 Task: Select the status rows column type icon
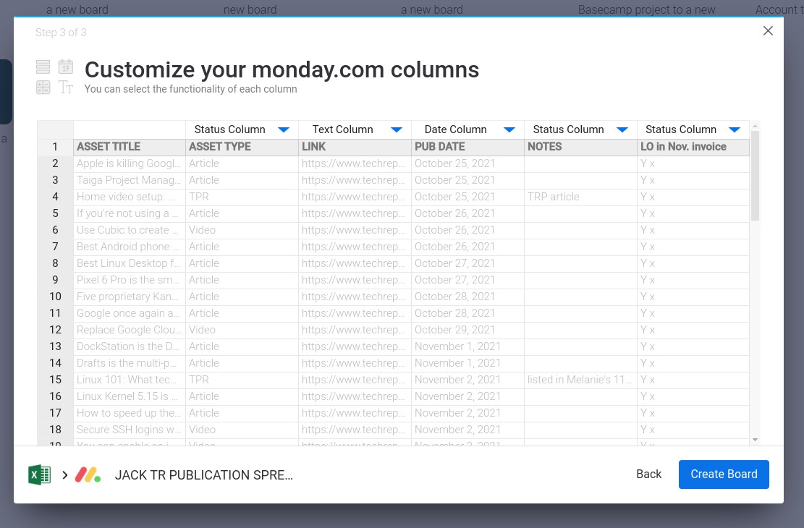[43, 66]
